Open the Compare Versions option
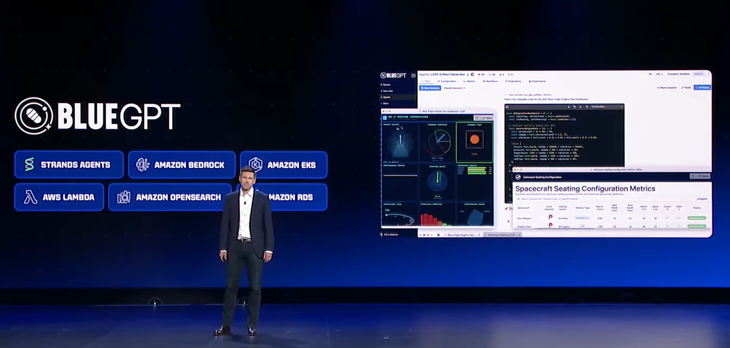The image size is (730, 348). pos(679,74)
